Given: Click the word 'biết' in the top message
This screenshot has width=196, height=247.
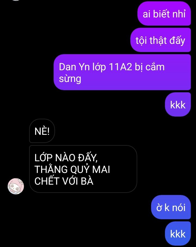Looking at the screenshot, I should [161, 14].
